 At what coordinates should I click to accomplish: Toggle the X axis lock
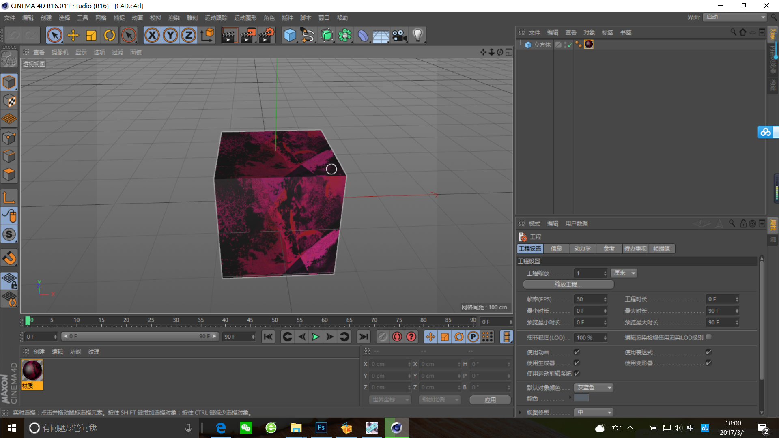tap(152, 35)
